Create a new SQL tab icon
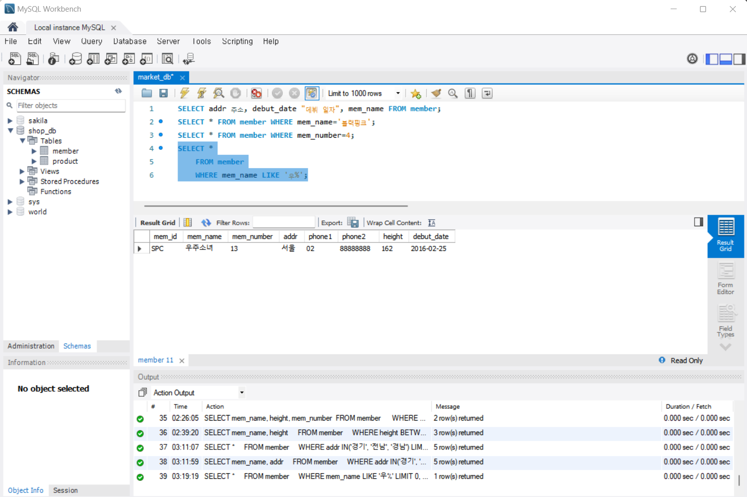Viewport: 747px width, 497px height. [15, 59]
